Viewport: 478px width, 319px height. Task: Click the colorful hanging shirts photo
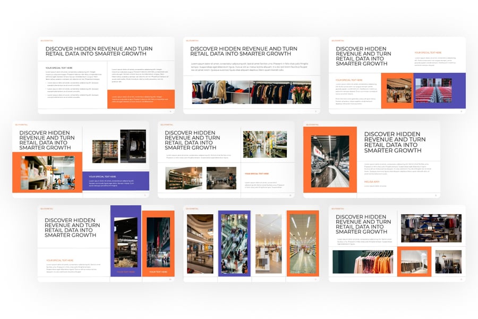click(x=364, y=262)
